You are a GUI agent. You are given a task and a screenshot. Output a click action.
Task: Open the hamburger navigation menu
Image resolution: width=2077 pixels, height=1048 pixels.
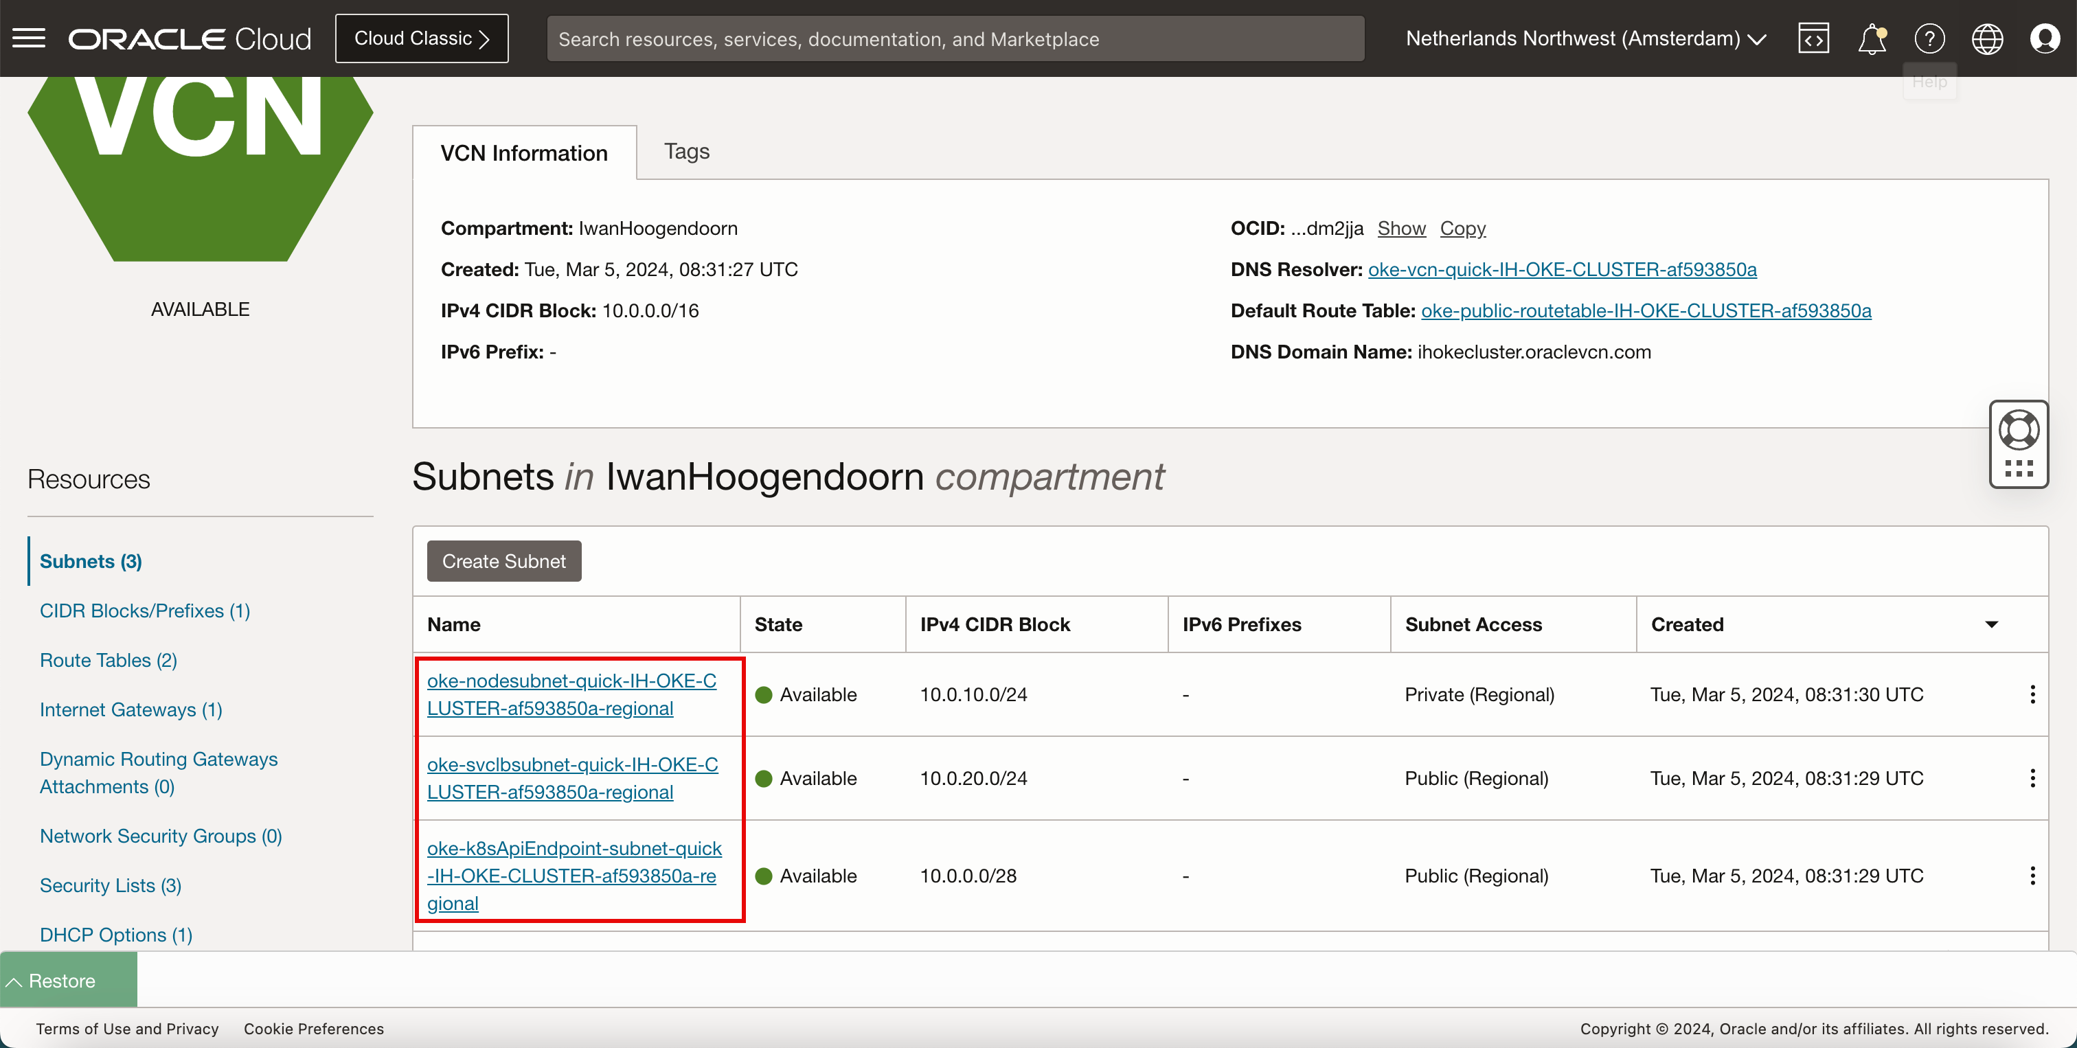pyautogui.click(x=29, y=38)
